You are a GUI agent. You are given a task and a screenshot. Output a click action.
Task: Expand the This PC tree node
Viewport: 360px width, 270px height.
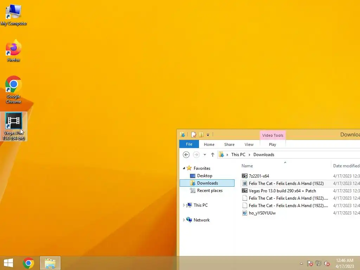[184, 205]
